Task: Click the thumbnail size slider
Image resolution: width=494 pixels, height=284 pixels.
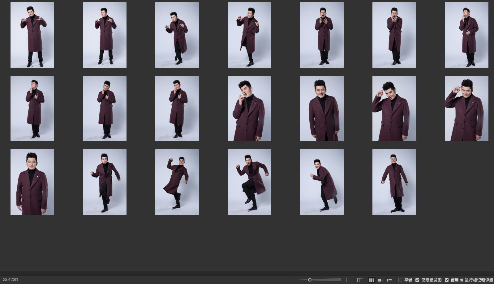Action: (x=310, y=280)
